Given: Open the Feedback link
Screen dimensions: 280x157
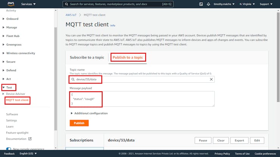Looking at the screenshot, I should click(9, 154).
